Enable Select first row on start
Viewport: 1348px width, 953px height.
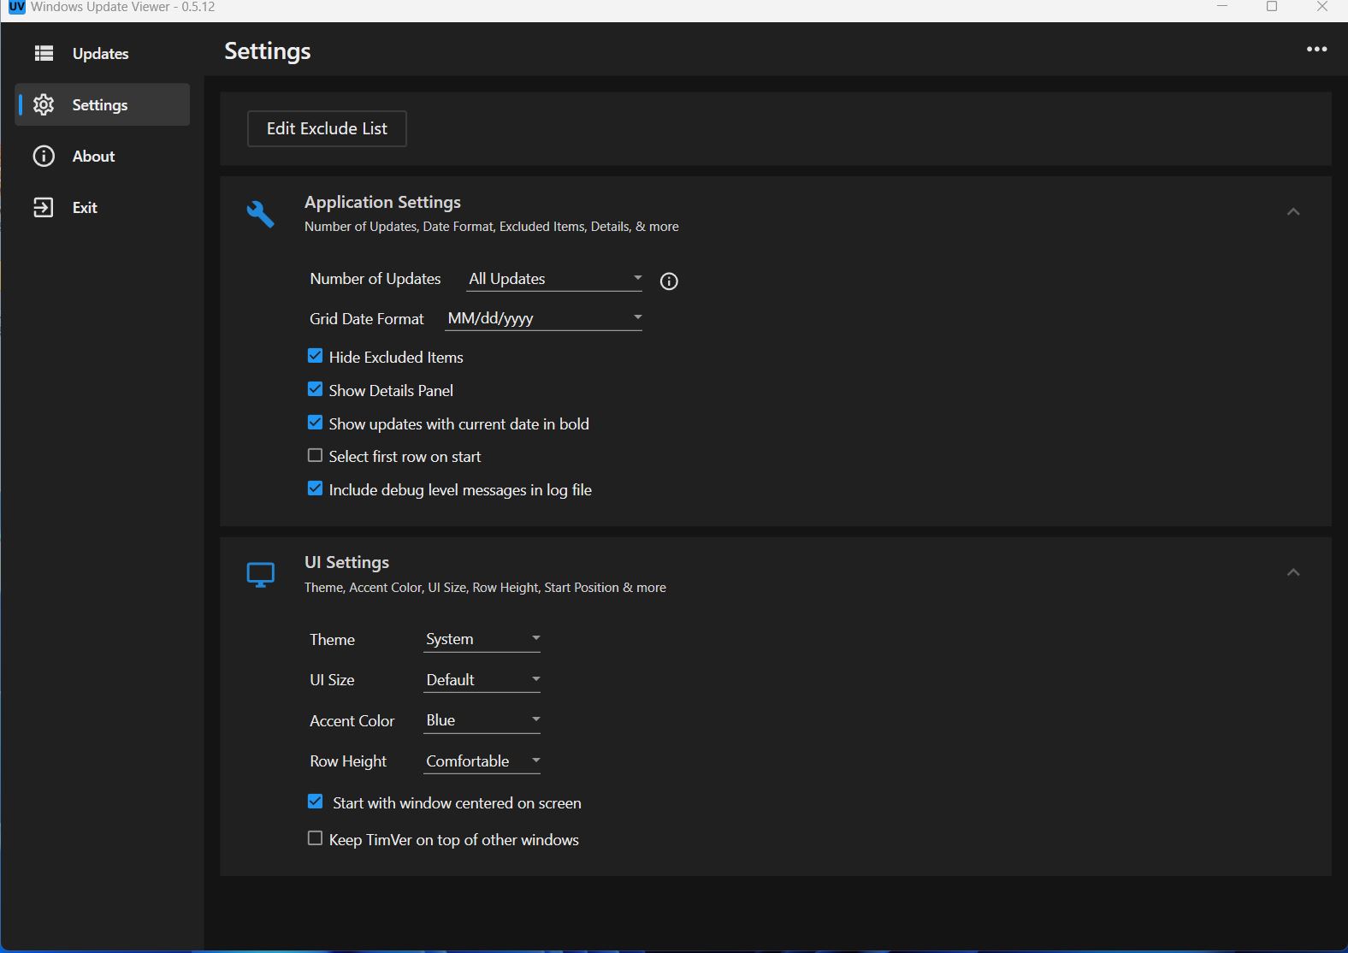click(316, 456)
